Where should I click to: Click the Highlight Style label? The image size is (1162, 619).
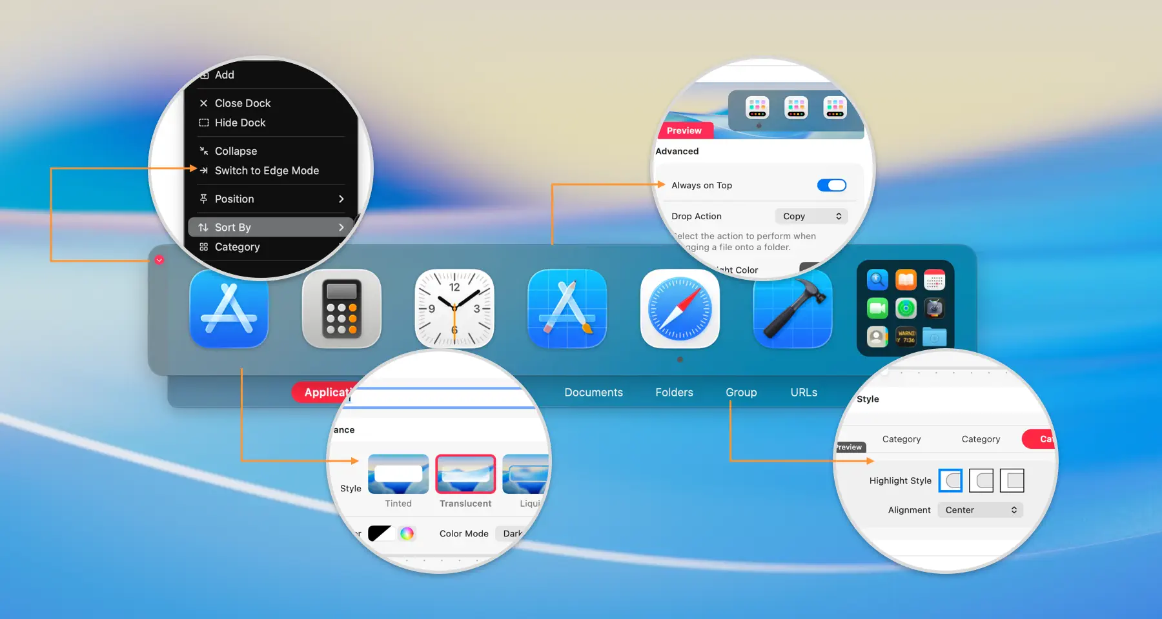click(x=900, y=480)
